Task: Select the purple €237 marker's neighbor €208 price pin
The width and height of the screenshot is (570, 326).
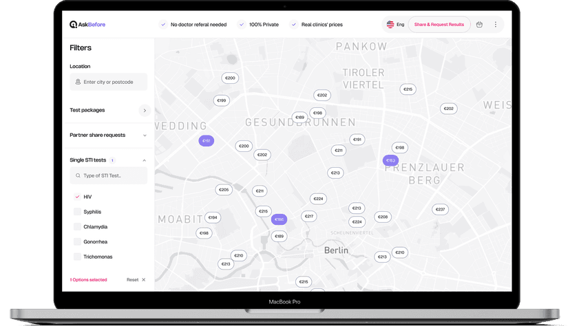Action: (383, 217)
